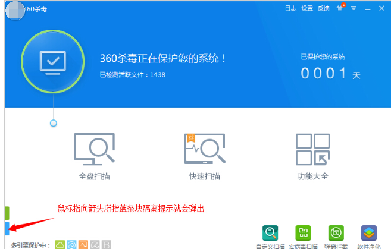Click the Feedback (反馈) link
The width and height of the screenshot is (391, 249).
[x=323, y=8]
